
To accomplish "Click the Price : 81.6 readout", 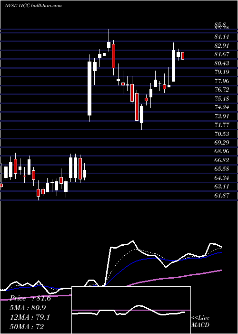I will click(30, 298).
